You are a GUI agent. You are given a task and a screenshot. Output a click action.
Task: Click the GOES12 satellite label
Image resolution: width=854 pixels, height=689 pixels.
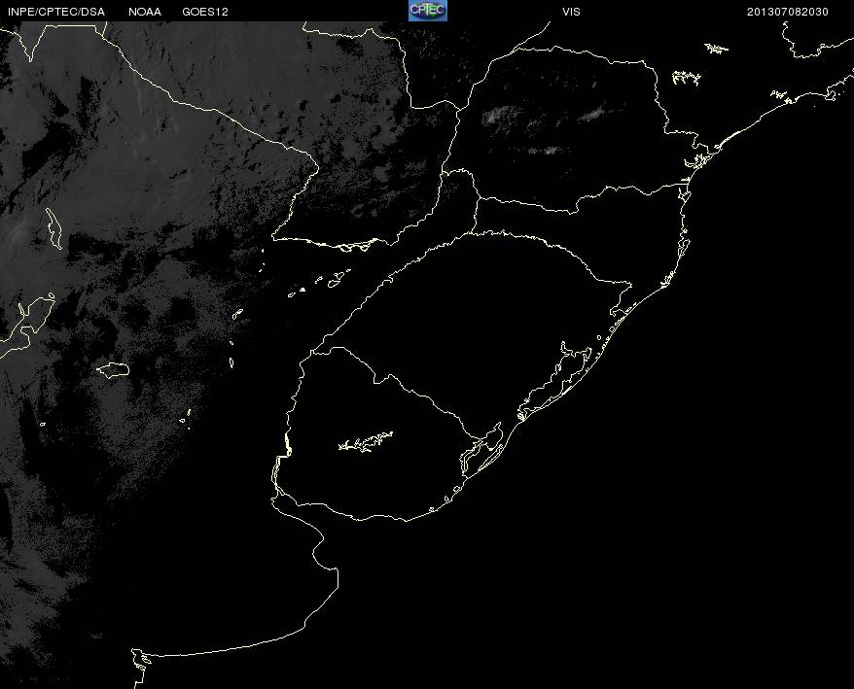point(205,12)
